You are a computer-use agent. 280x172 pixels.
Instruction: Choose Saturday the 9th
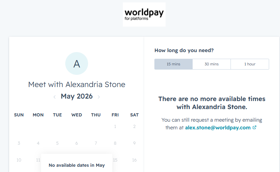[134, 143]
